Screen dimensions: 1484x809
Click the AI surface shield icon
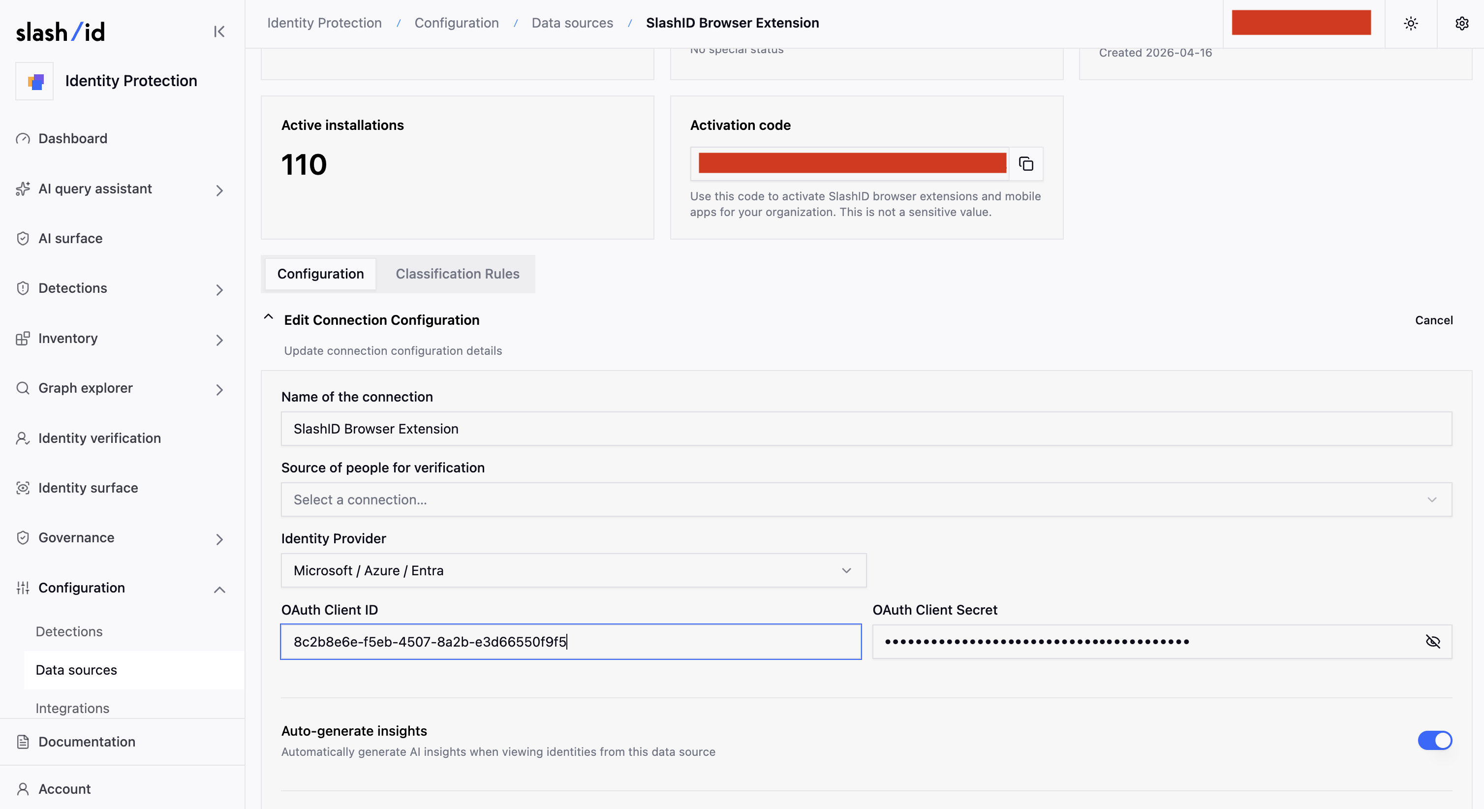click(23, 239)
